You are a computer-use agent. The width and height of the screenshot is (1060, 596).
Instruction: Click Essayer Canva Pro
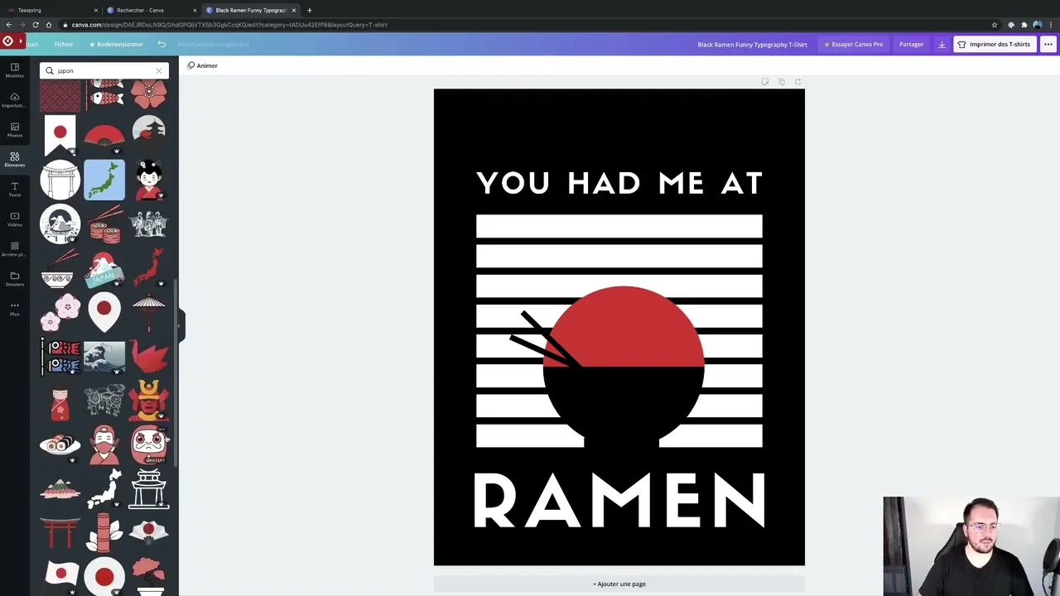(x=854, y=44)
